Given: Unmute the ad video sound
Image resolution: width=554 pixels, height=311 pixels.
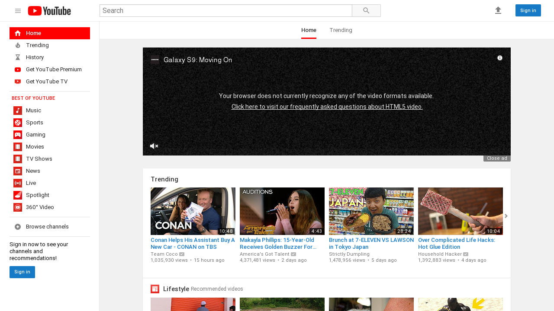Looking at the screenshot, I should 154,146.
